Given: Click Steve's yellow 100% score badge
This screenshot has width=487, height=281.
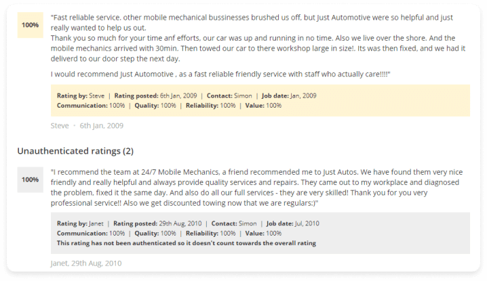Looking at the screenshot, I should (x=30, y=25).
